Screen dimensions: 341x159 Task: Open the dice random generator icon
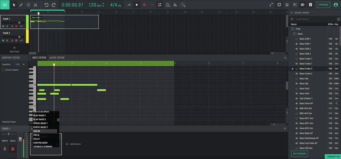[x=279, y=5]
